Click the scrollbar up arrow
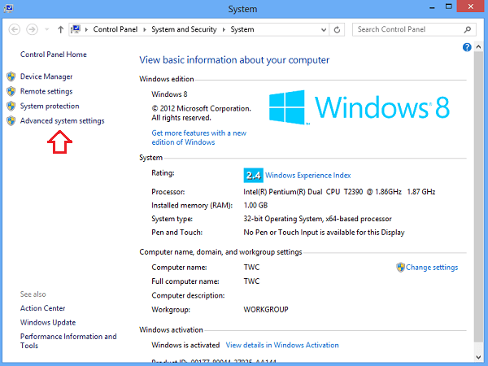This screenshot has width=488, height=366. (479, 47)
